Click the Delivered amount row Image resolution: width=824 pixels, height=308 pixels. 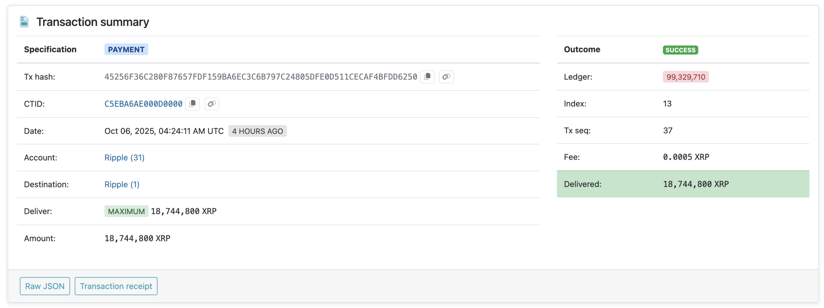(682, 184)
